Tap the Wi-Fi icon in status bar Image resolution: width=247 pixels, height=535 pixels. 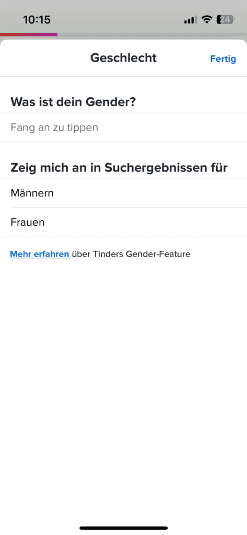tap(206, 20)
